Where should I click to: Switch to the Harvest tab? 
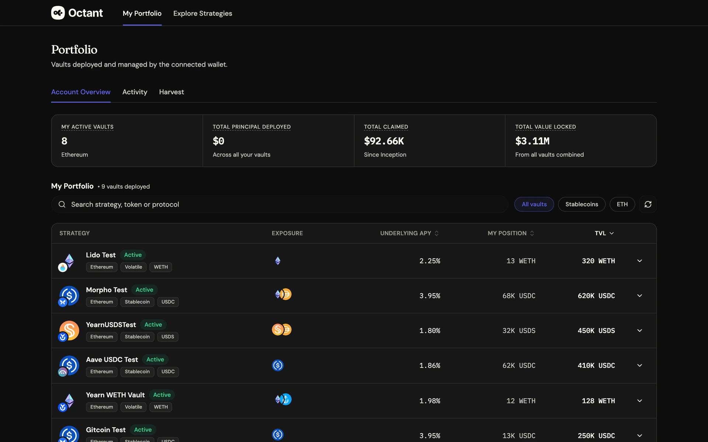[x=171, y=92]
